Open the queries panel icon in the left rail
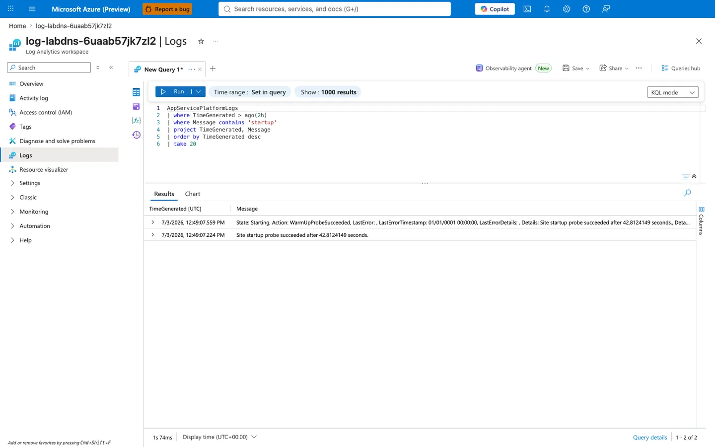715x447 pixels. (x=136, y=106)
